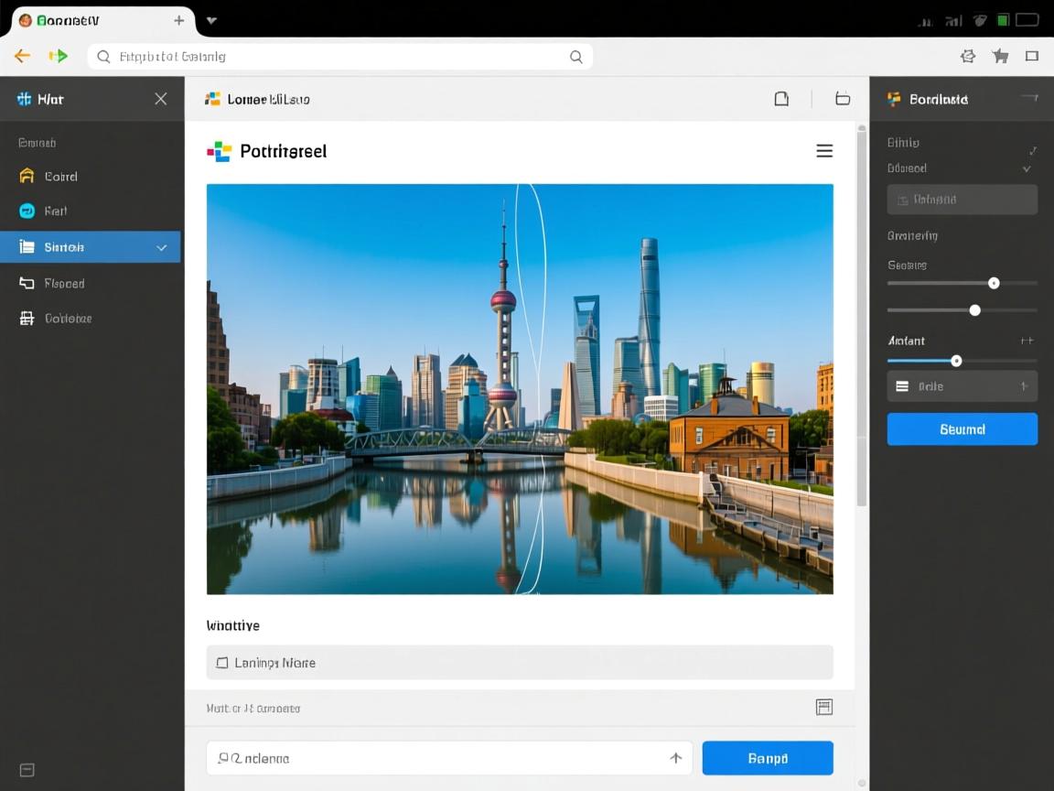Toggle the Laninga Nare checkbox
This screenshot has width=1054, height=791.
pos(222,663)
